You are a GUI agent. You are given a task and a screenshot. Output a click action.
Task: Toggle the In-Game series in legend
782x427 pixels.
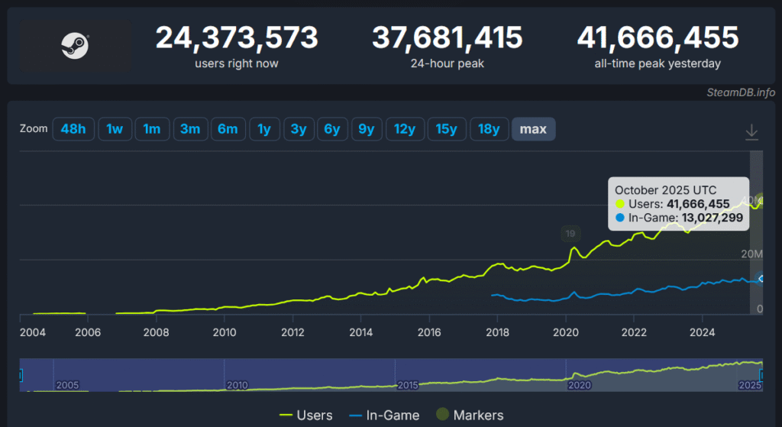point(384,416)
